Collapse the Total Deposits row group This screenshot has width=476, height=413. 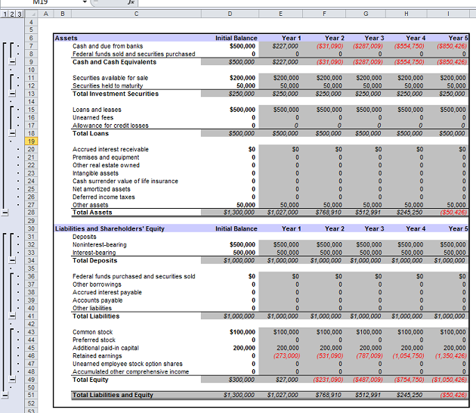[13, 260]
